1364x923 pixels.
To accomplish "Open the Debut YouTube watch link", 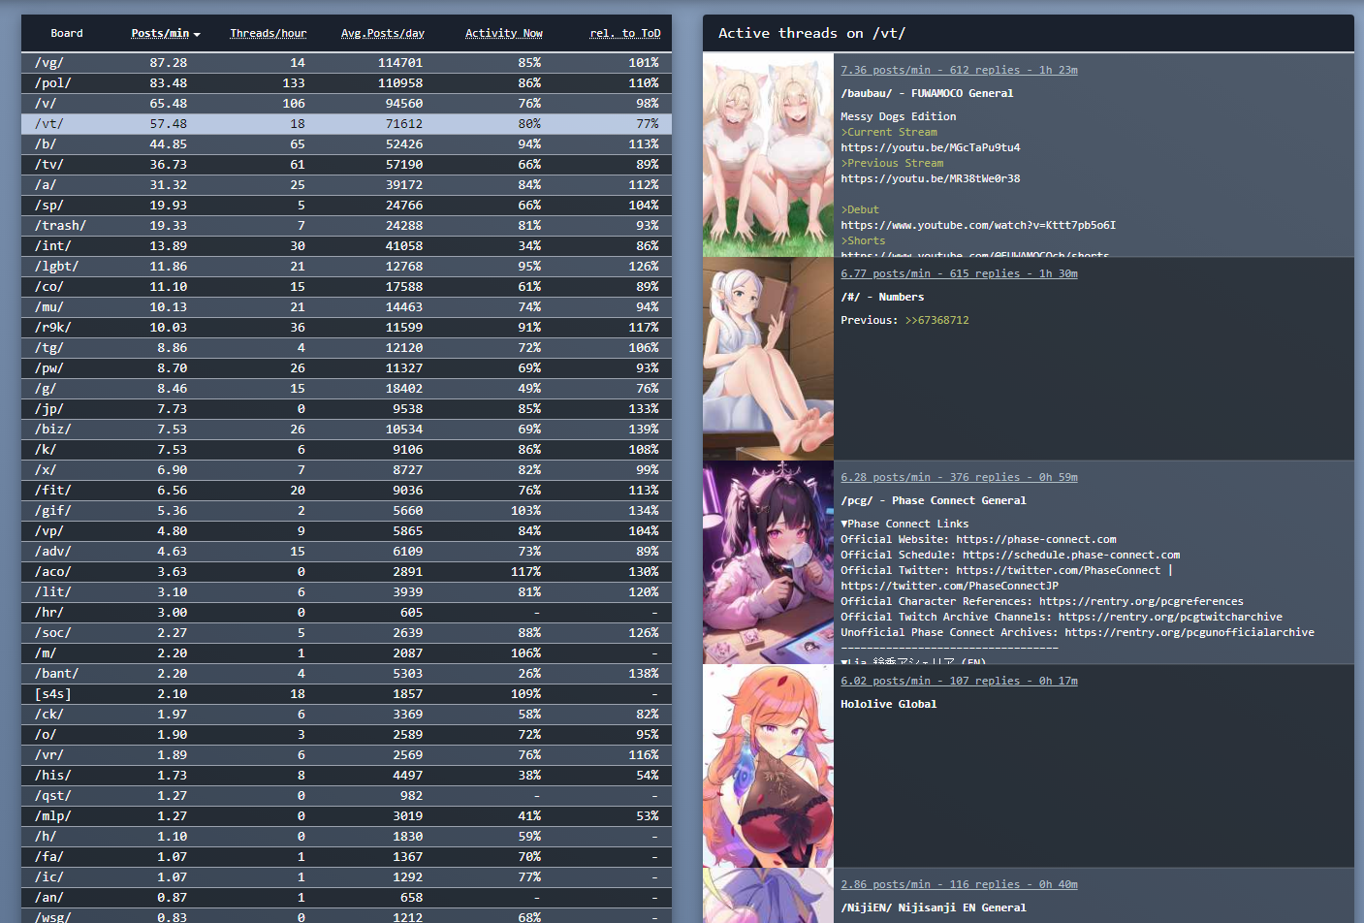I will [x=978, y=225].
